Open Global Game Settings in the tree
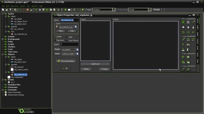Viewport: 204px width, 114px height. click(16, 95)
